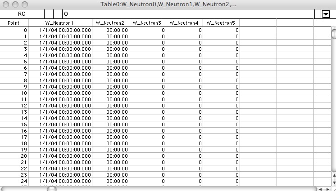This screenshot has height=191, width=336.
Task: Select the W_Neutron5 column header
Action: click(221, 23)
